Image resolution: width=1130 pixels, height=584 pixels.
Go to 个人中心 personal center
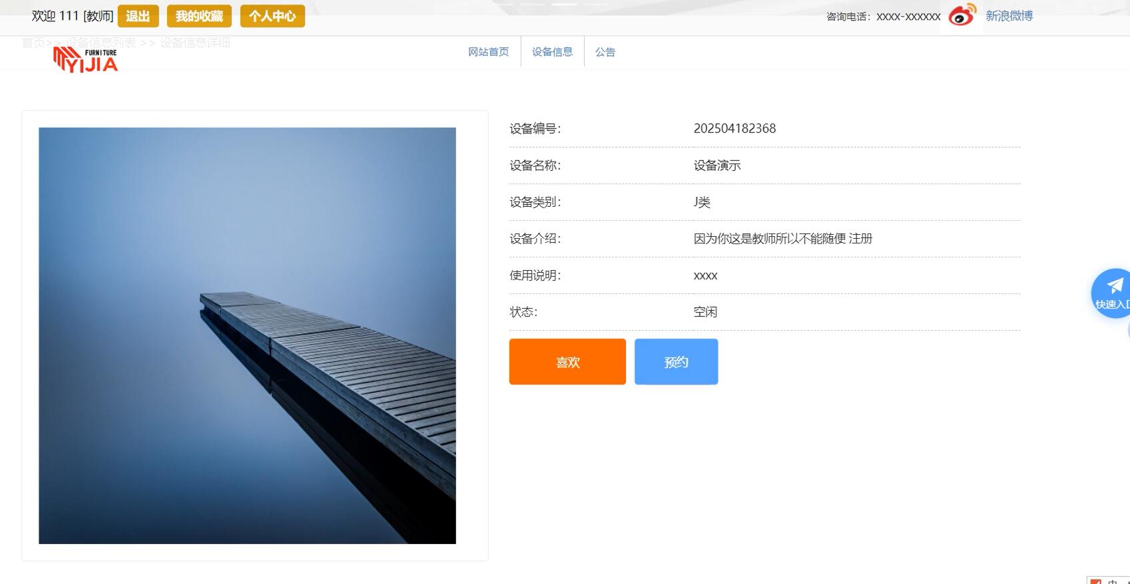tap(272, 16)
